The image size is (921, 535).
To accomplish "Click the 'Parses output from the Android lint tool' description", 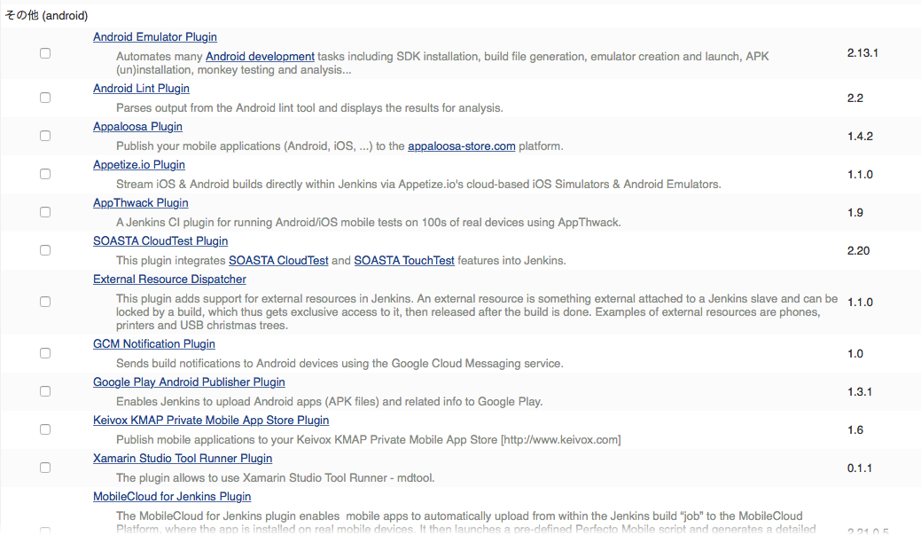I will [309, 107].
